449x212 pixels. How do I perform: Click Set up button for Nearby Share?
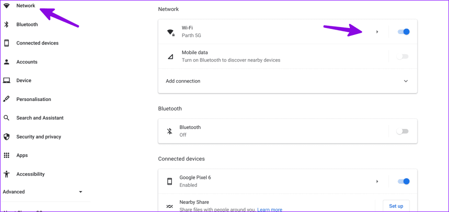pos(396,206)
